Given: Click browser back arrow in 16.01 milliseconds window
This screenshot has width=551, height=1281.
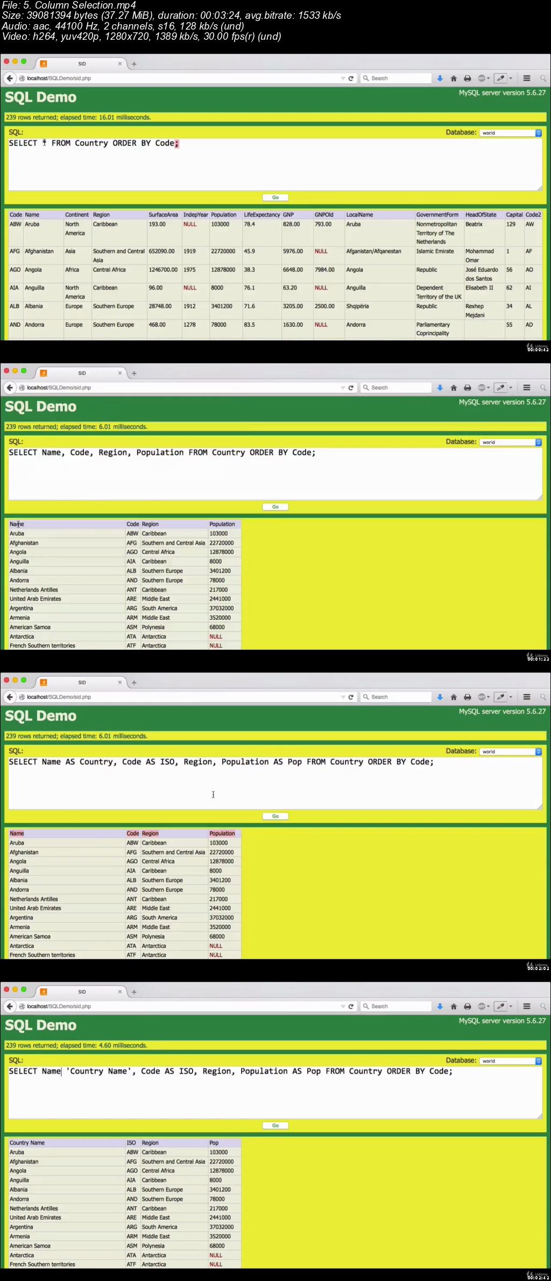Looking at the screenshot, I should [10, 78].
